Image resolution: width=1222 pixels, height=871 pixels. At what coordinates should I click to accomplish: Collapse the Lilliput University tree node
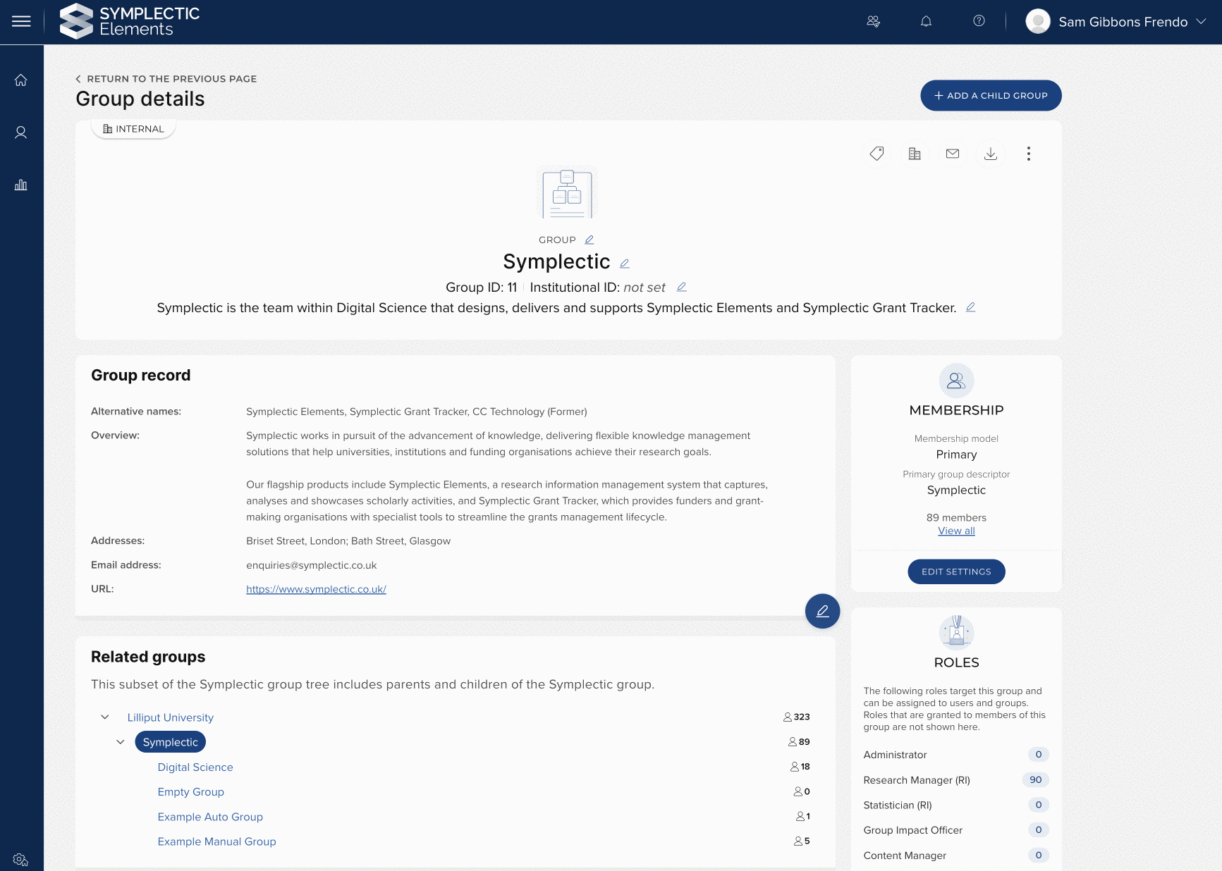(105, 717)
